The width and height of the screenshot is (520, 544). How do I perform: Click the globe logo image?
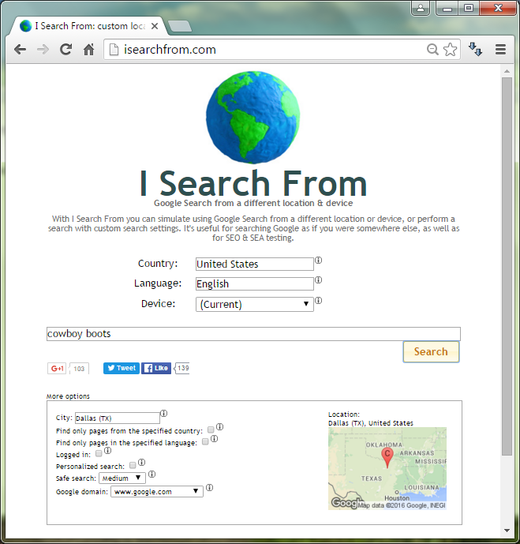tap(253, 118)
